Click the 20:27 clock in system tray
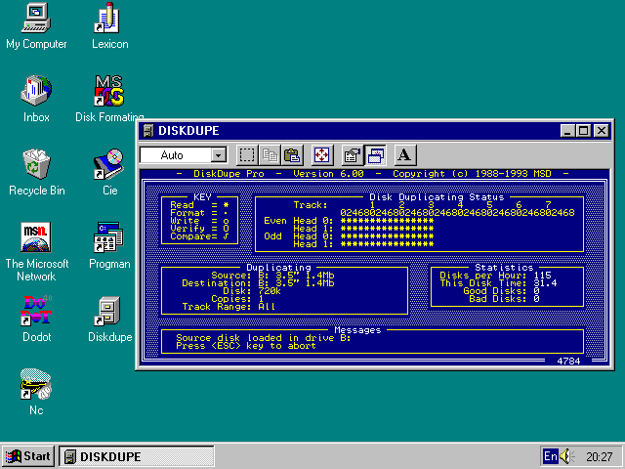Image resolution: width=625 pixels, height=469 pixels. click(599, 456)
